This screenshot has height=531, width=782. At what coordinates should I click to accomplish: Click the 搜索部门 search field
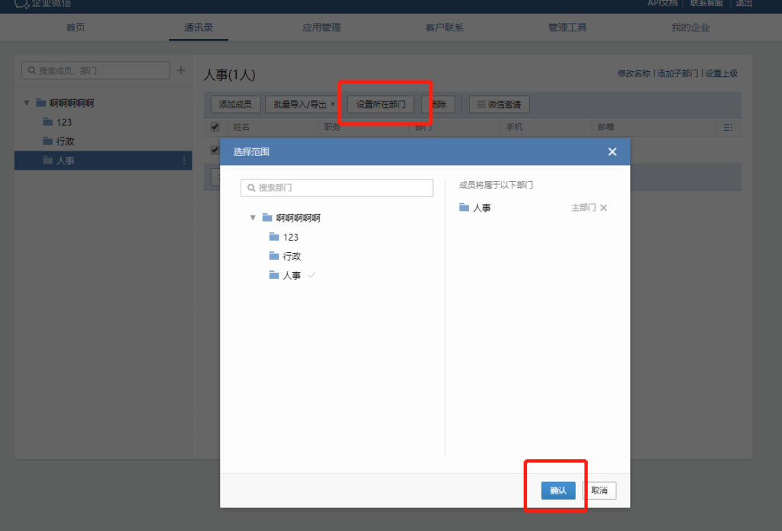337,188
